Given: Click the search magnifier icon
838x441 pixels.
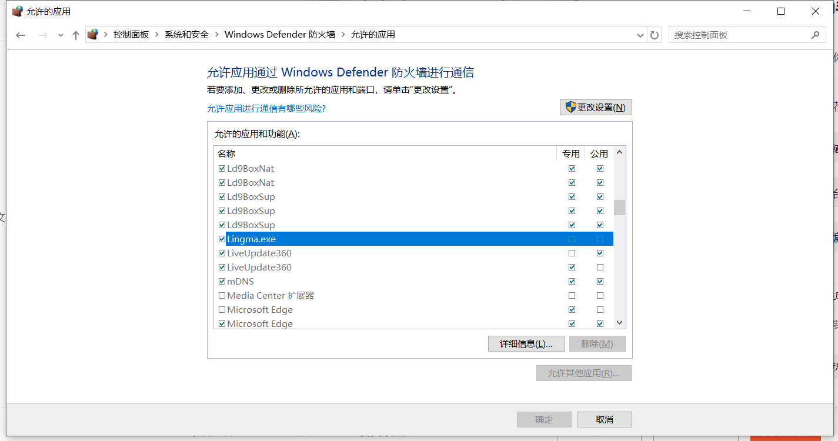Looking at the screenshot, I should click(815, 35).
